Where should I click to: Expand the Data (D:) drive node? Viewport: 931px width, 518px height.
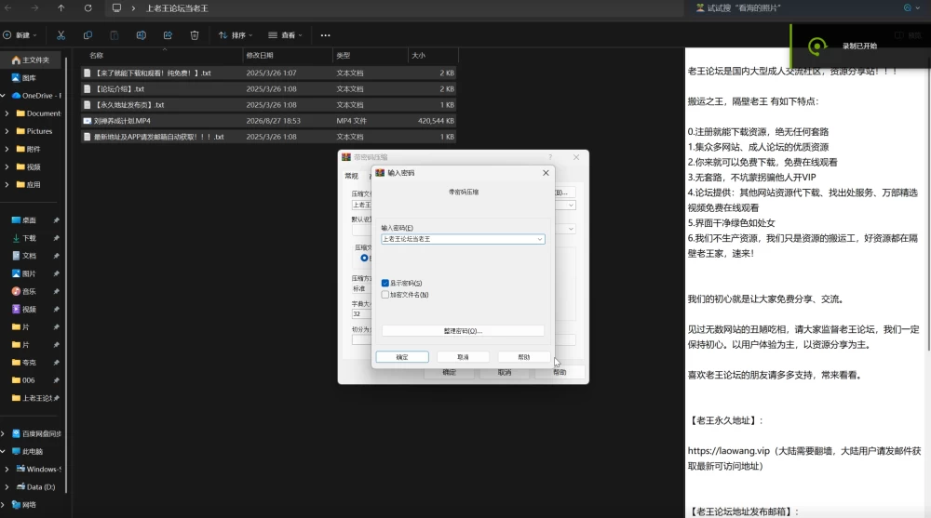click(7, 487)
